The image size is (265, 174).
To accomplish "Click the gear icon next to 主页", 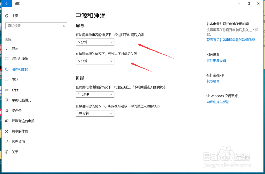I will coord(7,16).
